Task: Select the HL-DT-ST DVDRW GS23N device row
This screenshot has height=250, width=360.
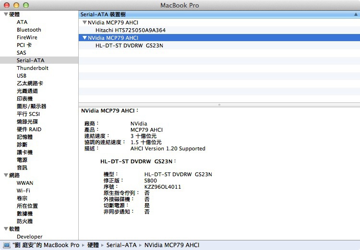Action: point(219,45)
